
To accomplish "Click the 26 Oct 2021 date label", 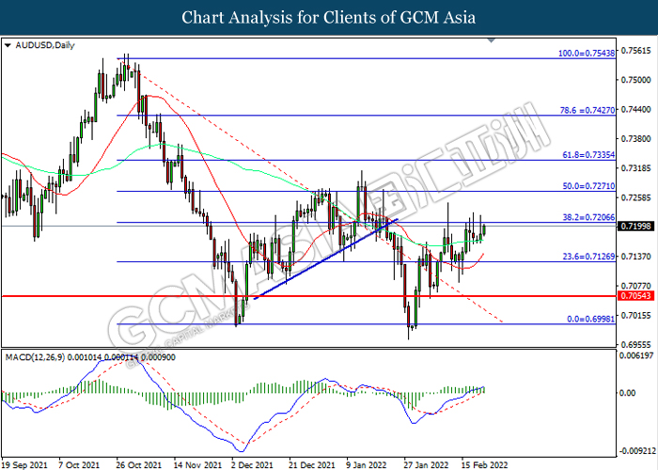I will [x=138, y=465].
